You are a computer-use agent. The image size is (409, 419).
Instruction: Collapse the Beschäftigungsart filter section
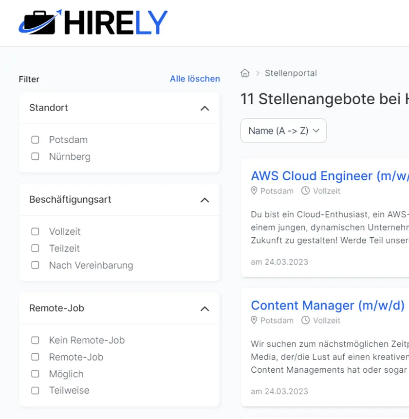[x=205, y=200]
